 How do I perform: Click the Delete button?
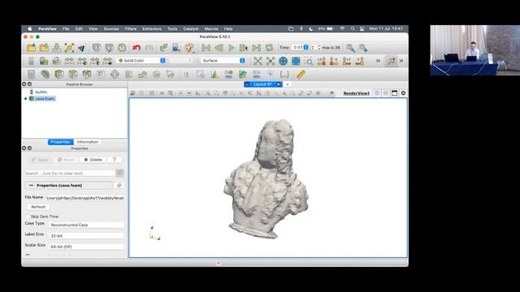pyautogui.click(x=93, y=160)
